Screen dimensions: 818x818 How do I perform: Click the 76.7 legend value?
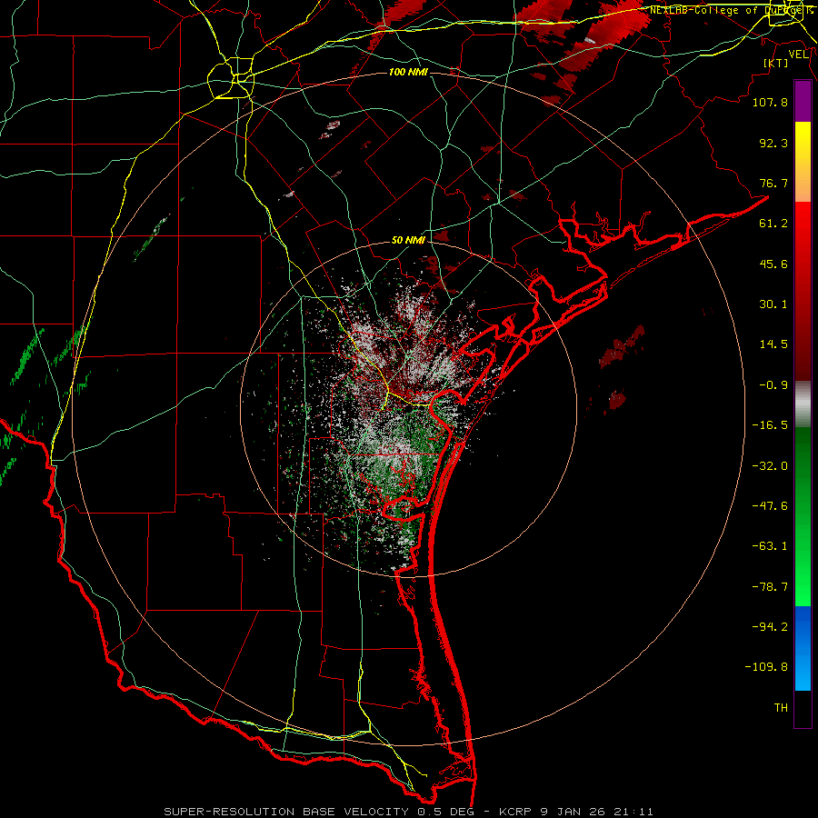[x=773, y=183]
